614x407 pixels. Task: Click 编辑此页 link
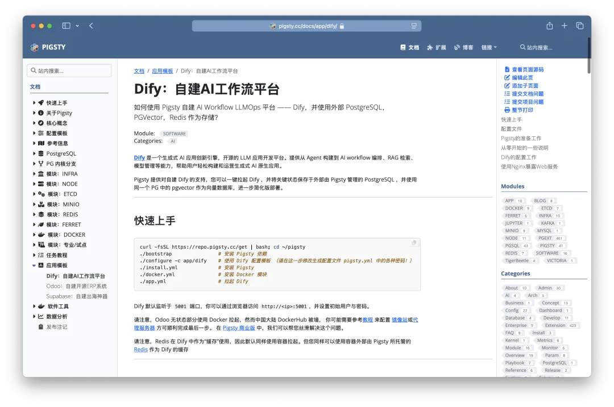coord(518,78)
